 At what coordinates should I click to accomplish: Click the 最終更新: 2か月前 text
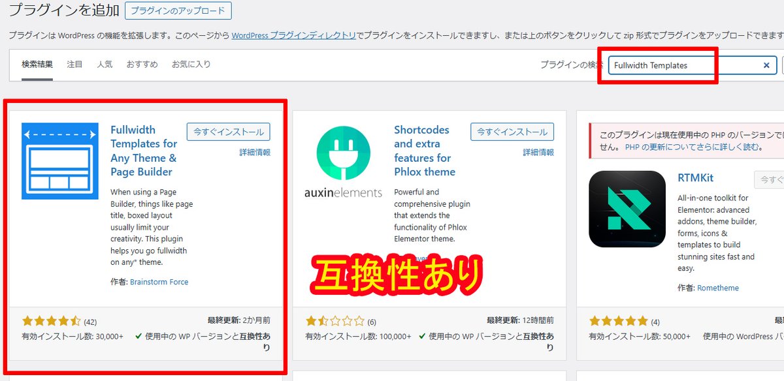coord(238,320)
